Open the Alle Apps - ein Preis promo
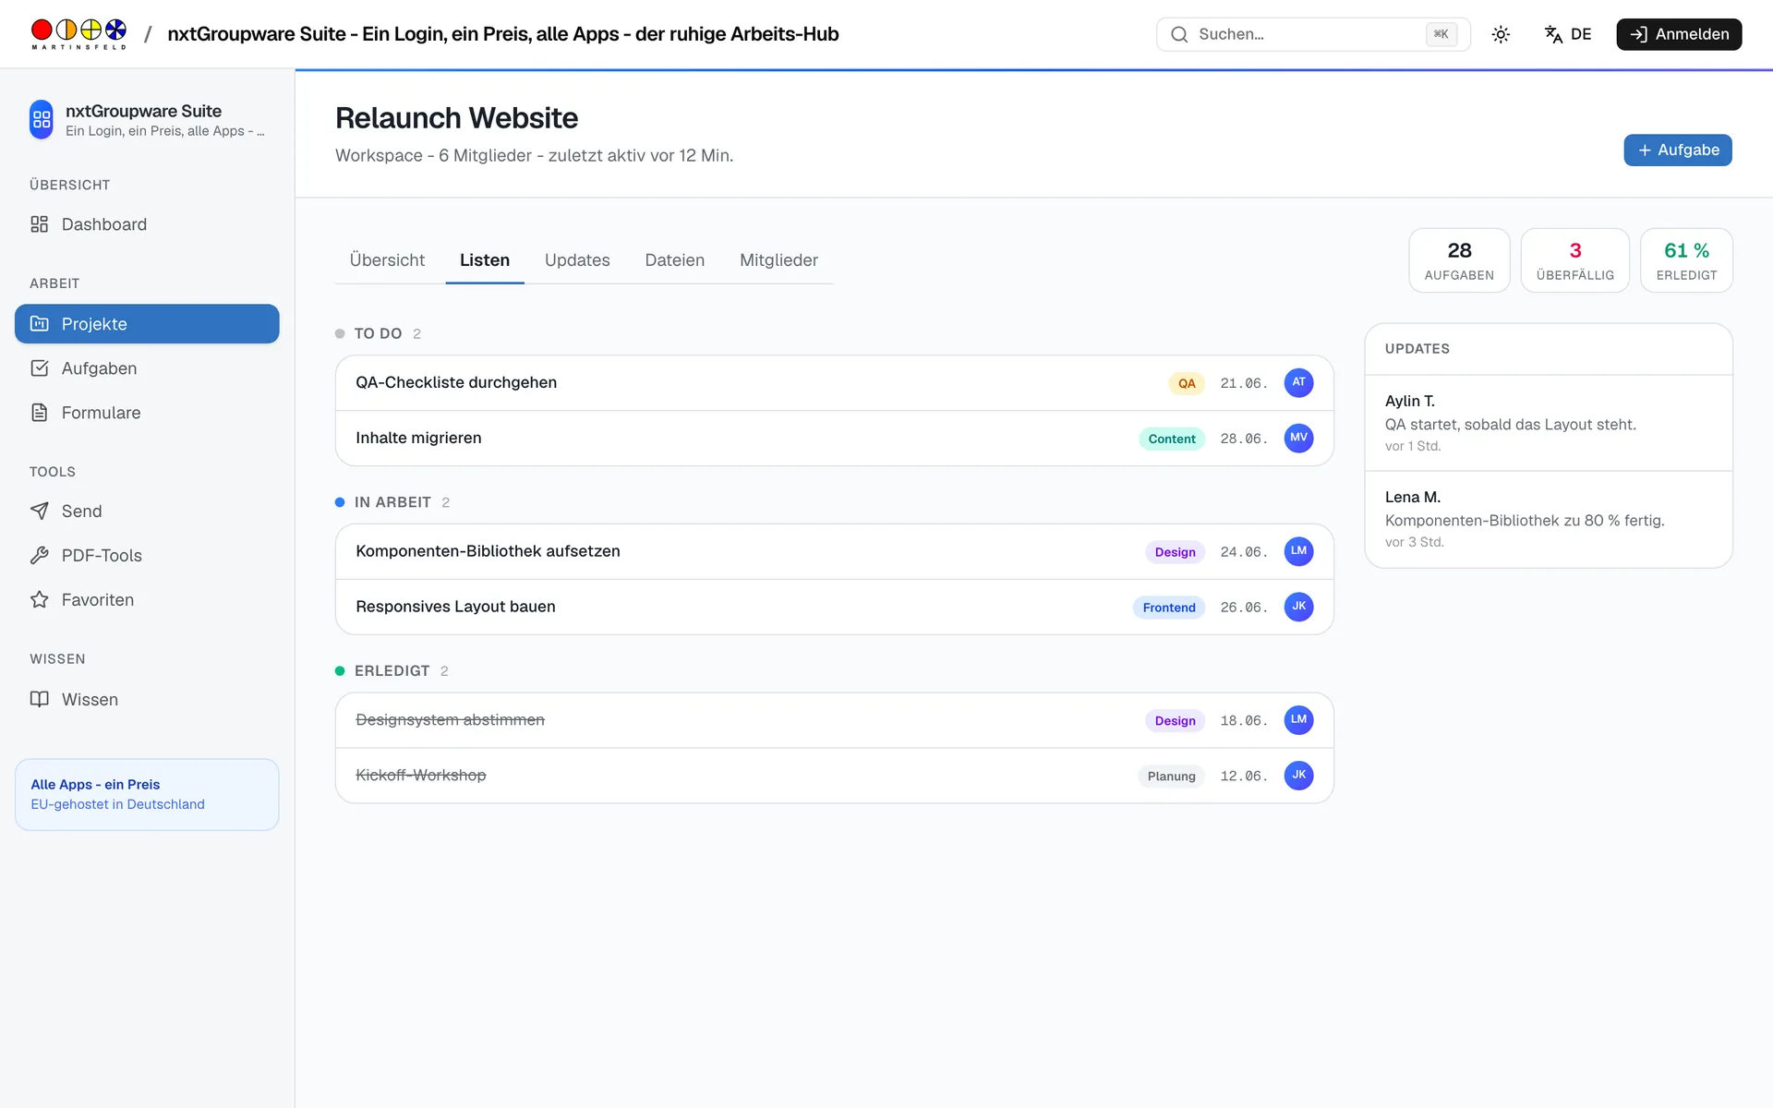Viewport: 1773px width, 1108px height. (147, 795)
